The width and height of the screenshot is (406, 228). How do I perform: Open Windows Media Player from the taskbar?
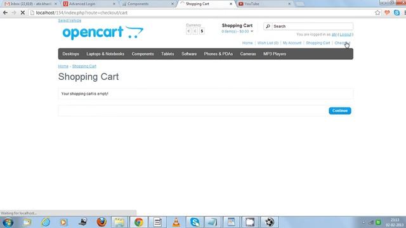(x=63, y=222)
